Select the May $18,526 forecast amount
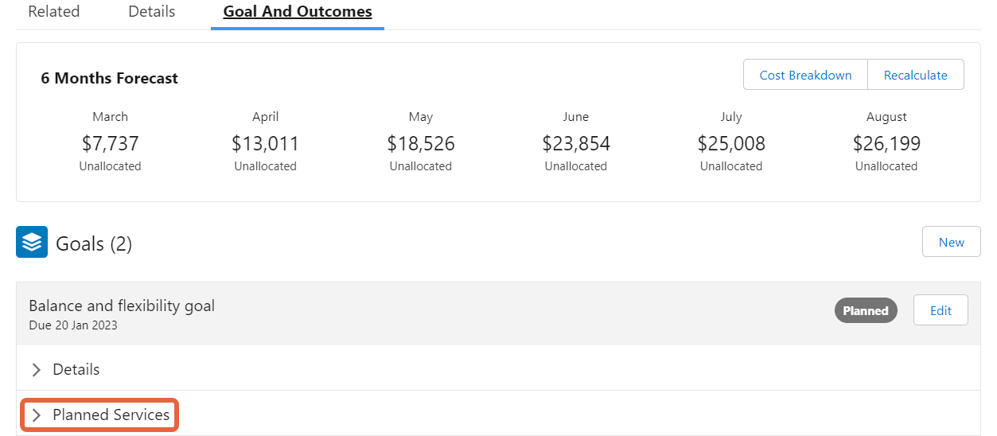 (x=421, y=143)
